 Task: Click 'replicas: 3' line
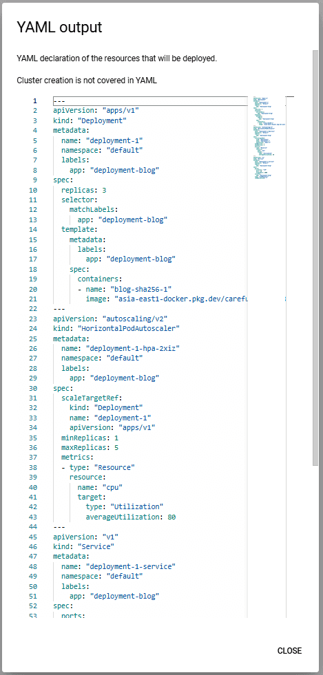[83, 191]
